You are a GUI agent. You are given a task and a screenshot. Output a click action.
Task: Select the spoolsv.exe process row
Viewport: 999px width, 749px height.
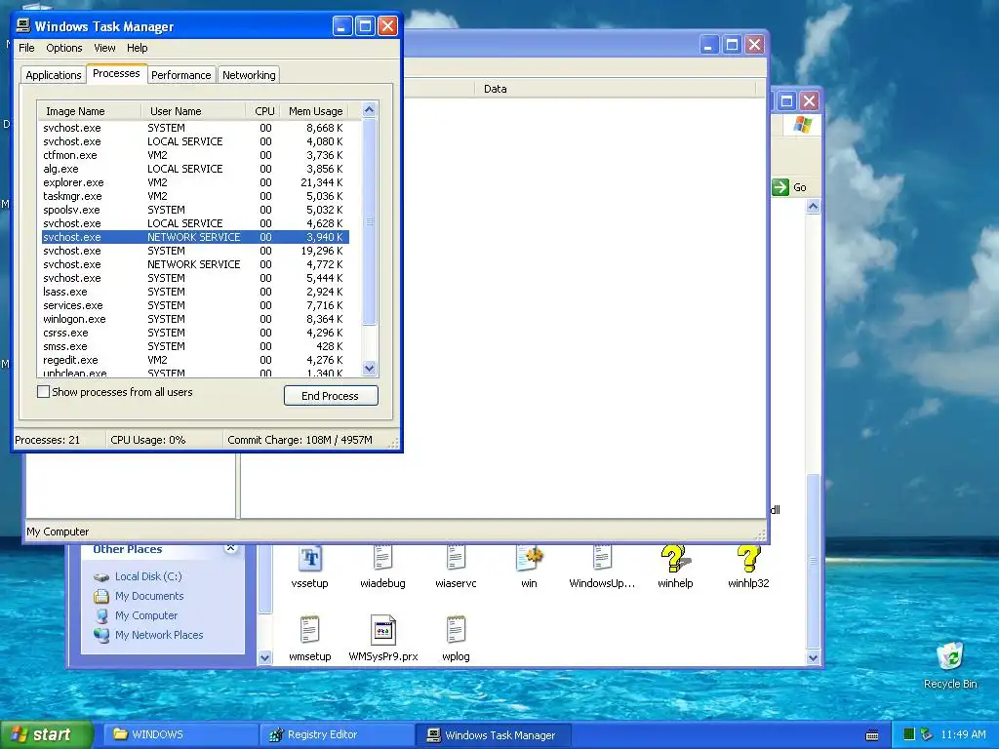pyautogui.click(x=194, y=211)
